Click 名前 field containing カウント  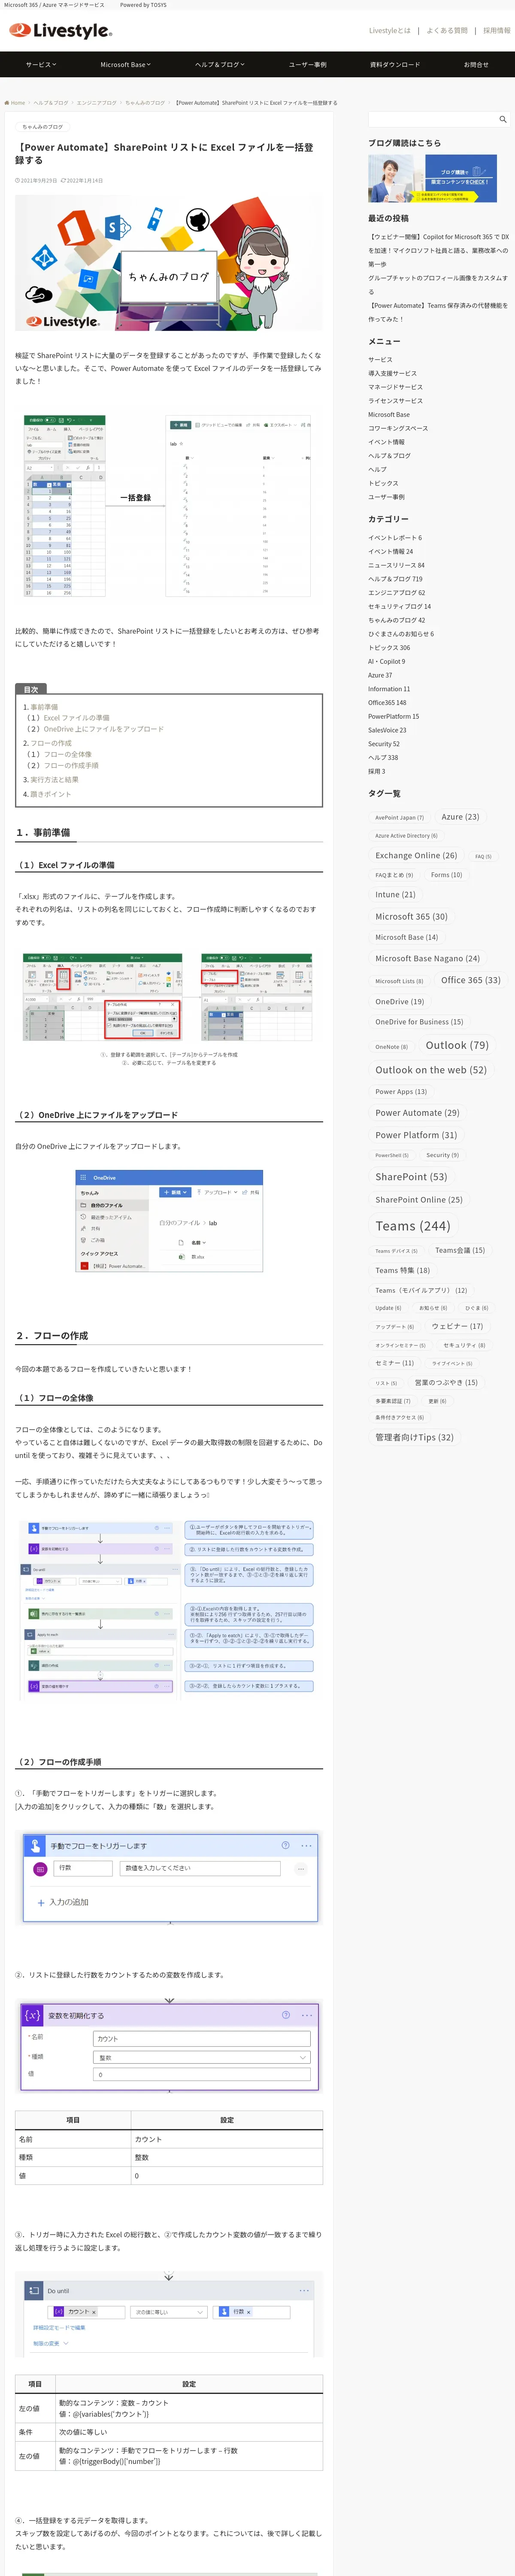coord(202,2039)
